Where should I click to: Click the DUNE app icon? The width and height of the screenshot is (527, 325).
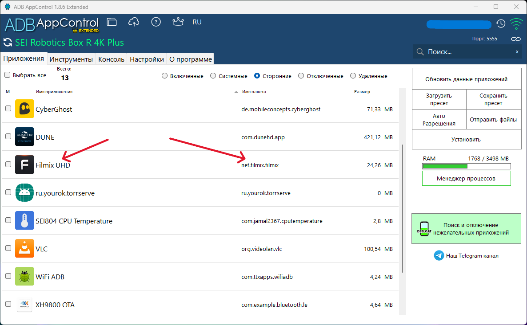click(24, 137)
